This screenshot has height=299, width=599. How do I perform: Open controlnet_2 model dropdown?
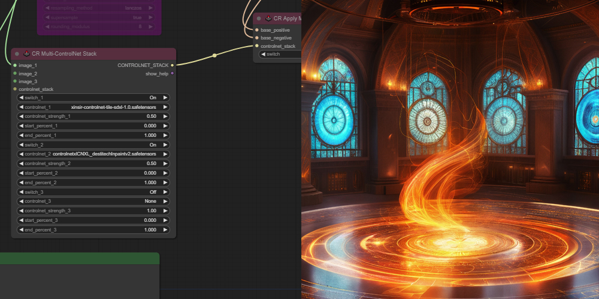pyautogui.click(x=93, y=154)
